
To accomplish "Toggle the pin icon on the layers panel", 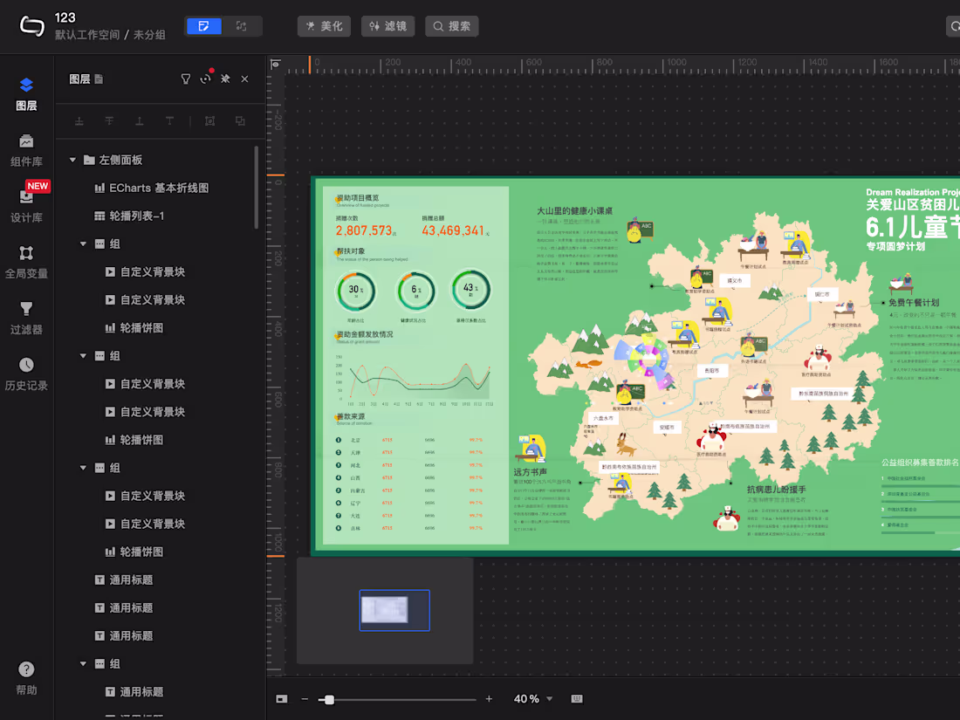I will pos(224,79).
